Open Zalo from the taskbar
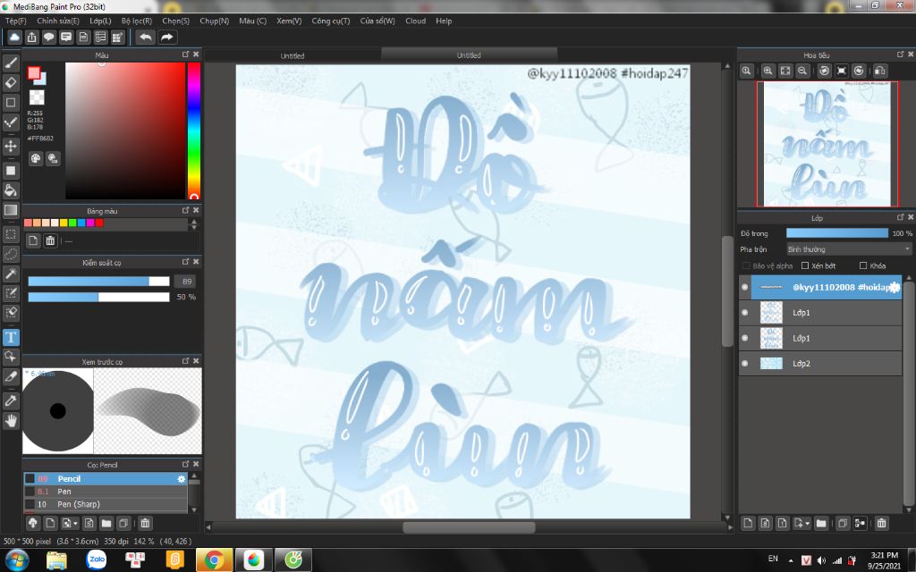916x572 pixels. tap(97, 559)
